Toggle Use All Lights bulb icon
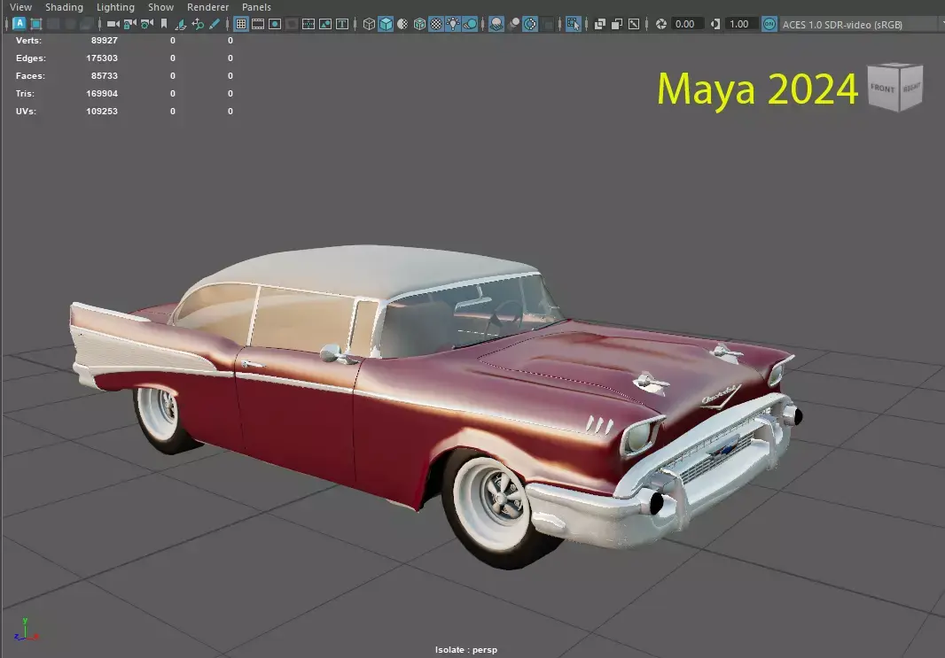 coord(453,24)
